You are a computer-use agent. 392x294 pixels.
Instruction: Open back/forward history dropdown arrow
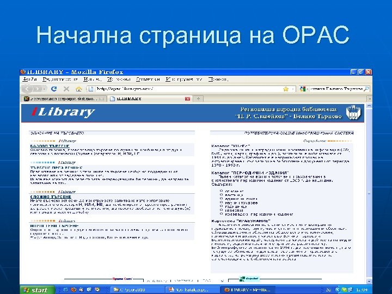[44, 89]
